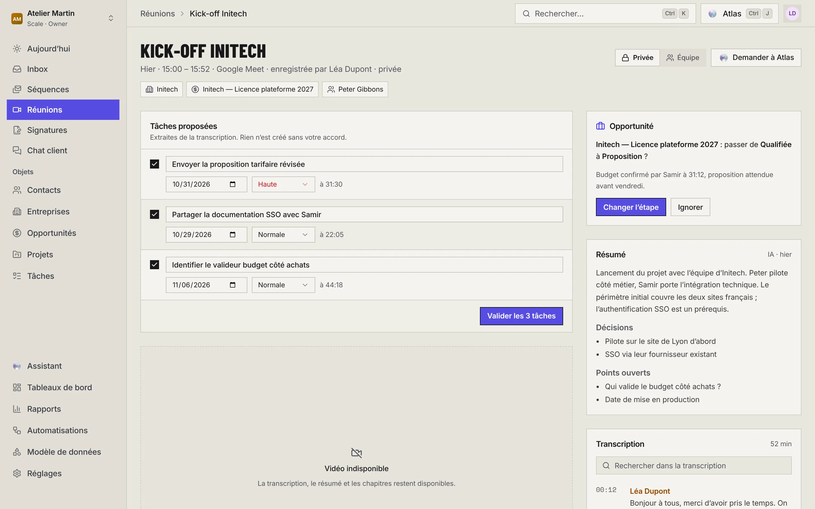Screen dimensions: 815x509
Task: Click Réunions breadcrumb link
Action: 158,14
